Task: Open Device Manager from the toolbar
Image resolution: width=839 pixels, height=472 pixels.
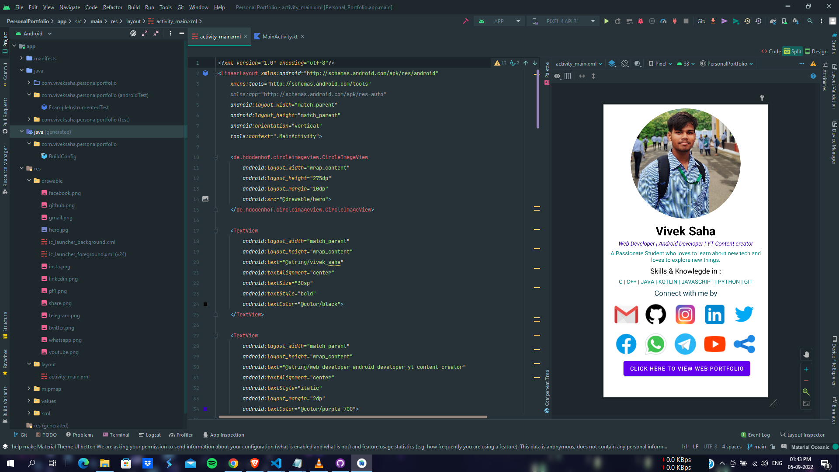Action: (784, 21)
